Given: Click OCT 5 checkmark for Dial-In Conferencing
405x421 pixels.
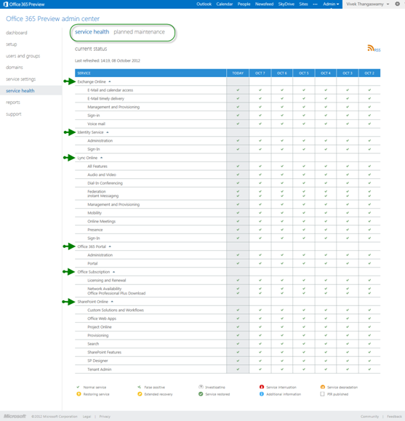Looking at the screenshot, I should point(304,183).
